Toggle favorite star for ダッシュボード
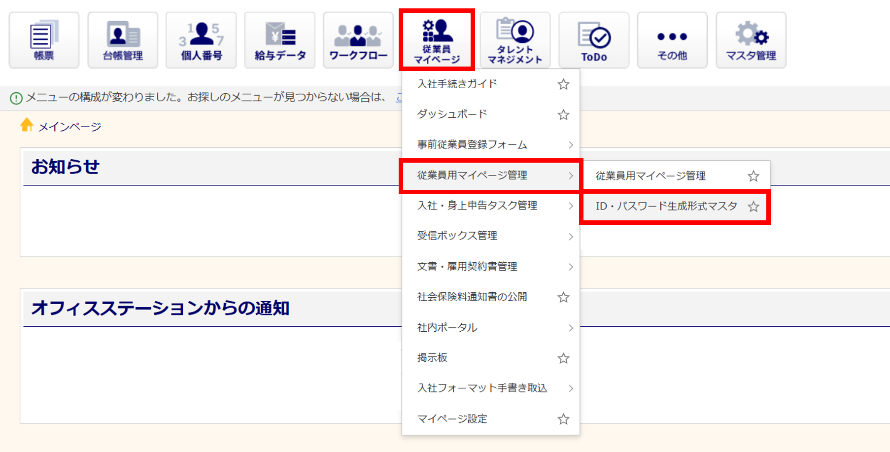The width and height of the screenshot is (890, 452). coord(563,115)
